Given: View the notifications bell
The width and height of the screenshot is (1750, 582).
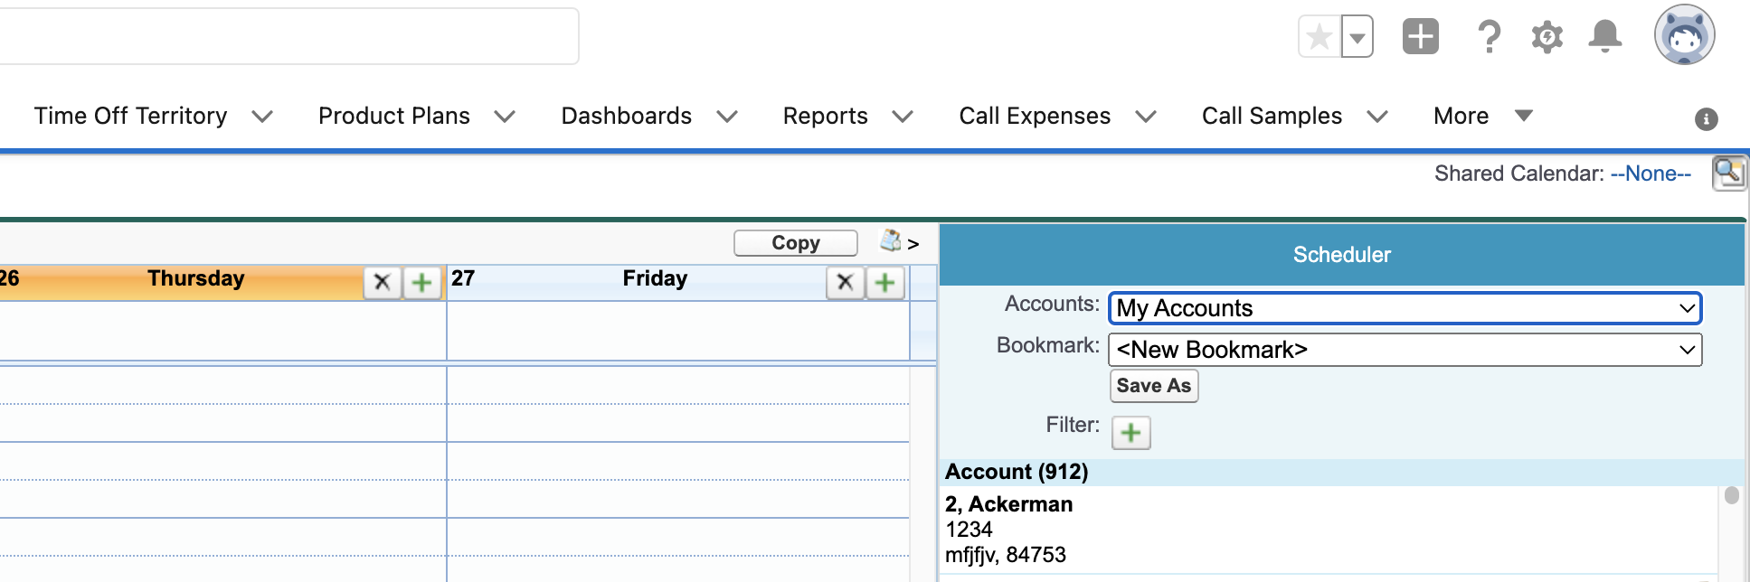Looking at the screenshot, I should point(1604,37).
